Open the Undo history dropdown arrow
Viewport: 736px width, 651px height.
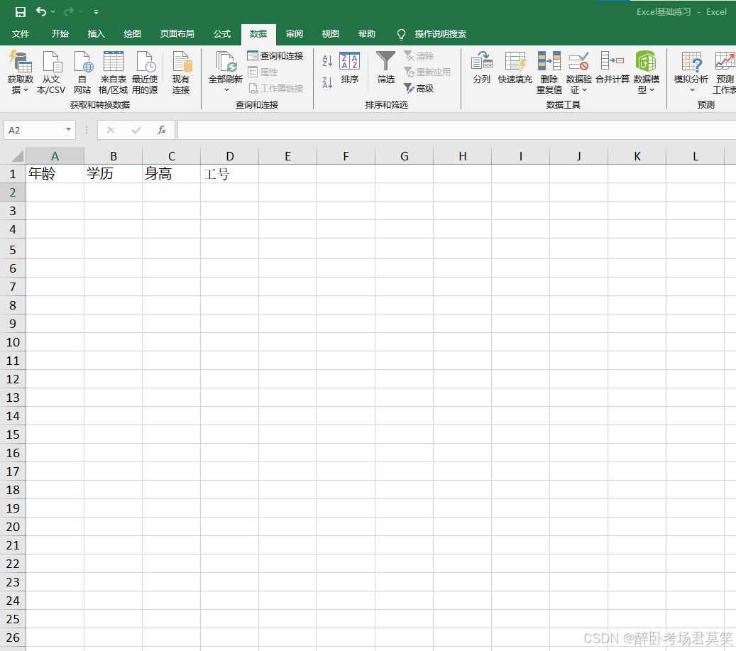pyautogui.click(x=53, y=12)
